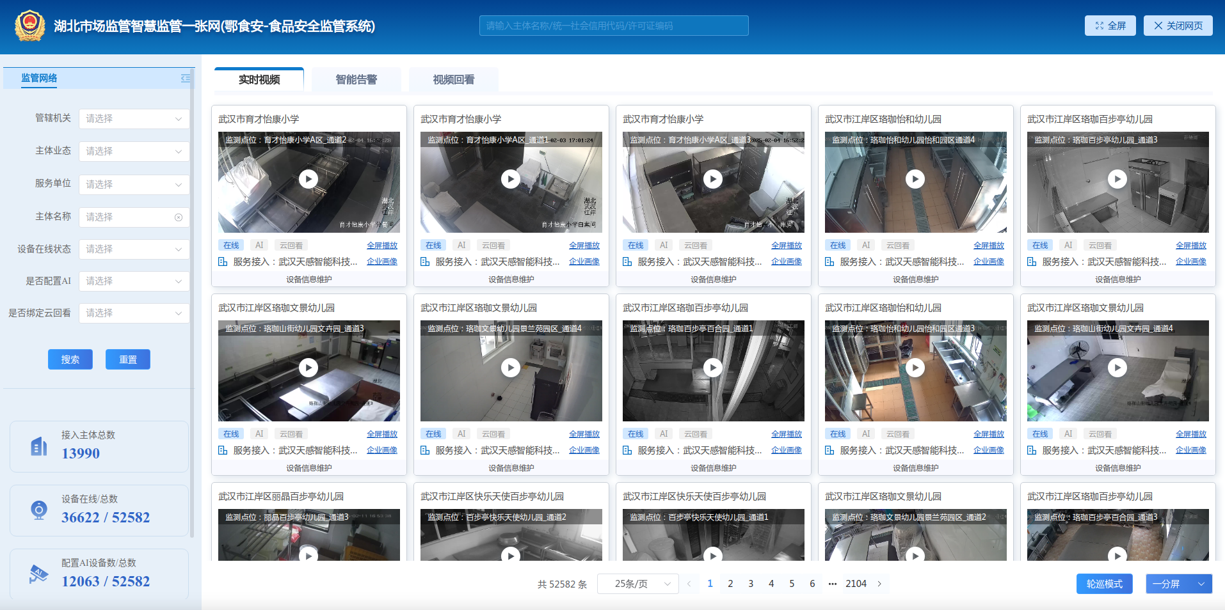Click service icon in 育才怡康小学A区_通道2 card
This screenshot has width=1225, height=610.
click(223, 262)
